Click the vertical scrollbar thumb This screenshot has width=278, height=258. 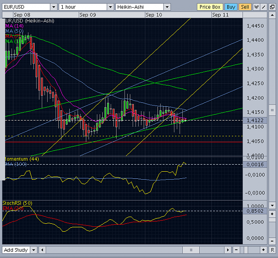(272, 110)
